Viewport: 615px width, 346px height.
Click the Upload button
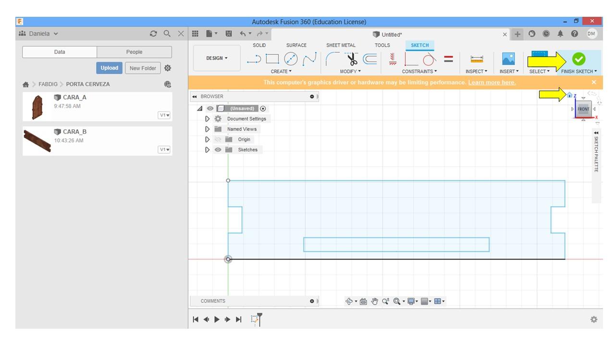point(109,68)
